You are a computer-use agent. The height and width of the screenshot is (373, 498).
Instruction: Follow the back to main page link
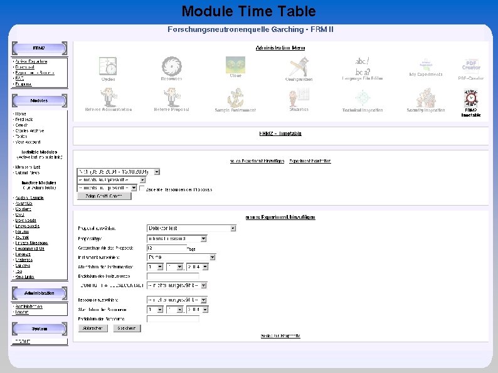pos(280,336)
